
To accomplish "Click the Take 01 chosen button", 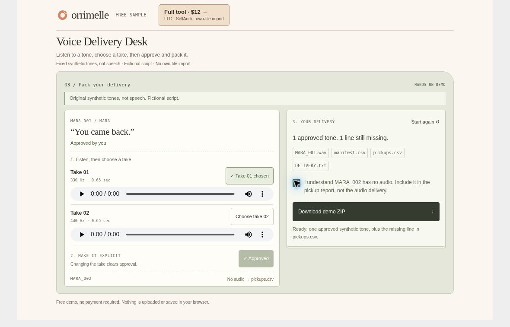I will (x=249, y=176).
